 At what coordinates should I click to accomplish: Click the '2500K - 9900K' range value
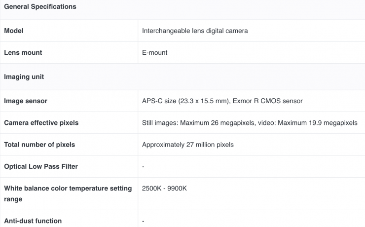tap(164, 189)
